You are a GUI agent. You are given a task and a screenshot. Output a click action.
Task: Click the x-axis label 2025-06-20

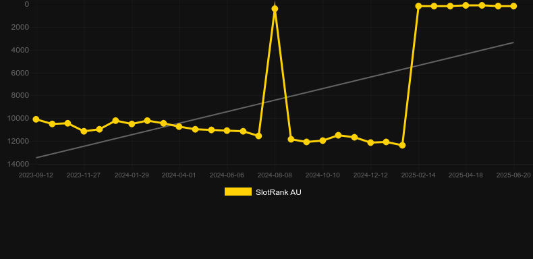click(x=513, y=175)
